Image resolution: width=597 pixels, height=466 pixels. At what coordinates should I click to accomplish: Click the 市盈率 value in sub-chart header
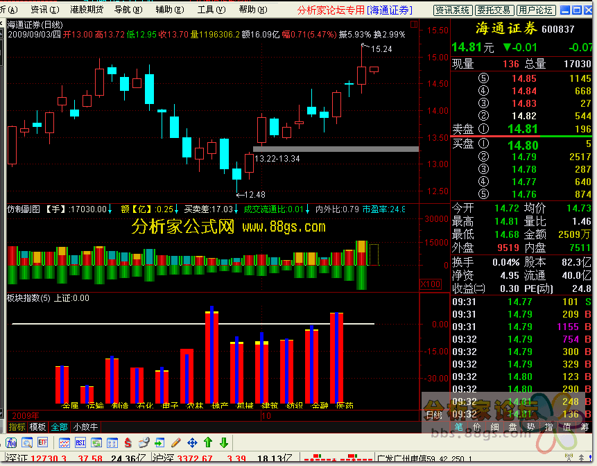[x=383, y=209]
